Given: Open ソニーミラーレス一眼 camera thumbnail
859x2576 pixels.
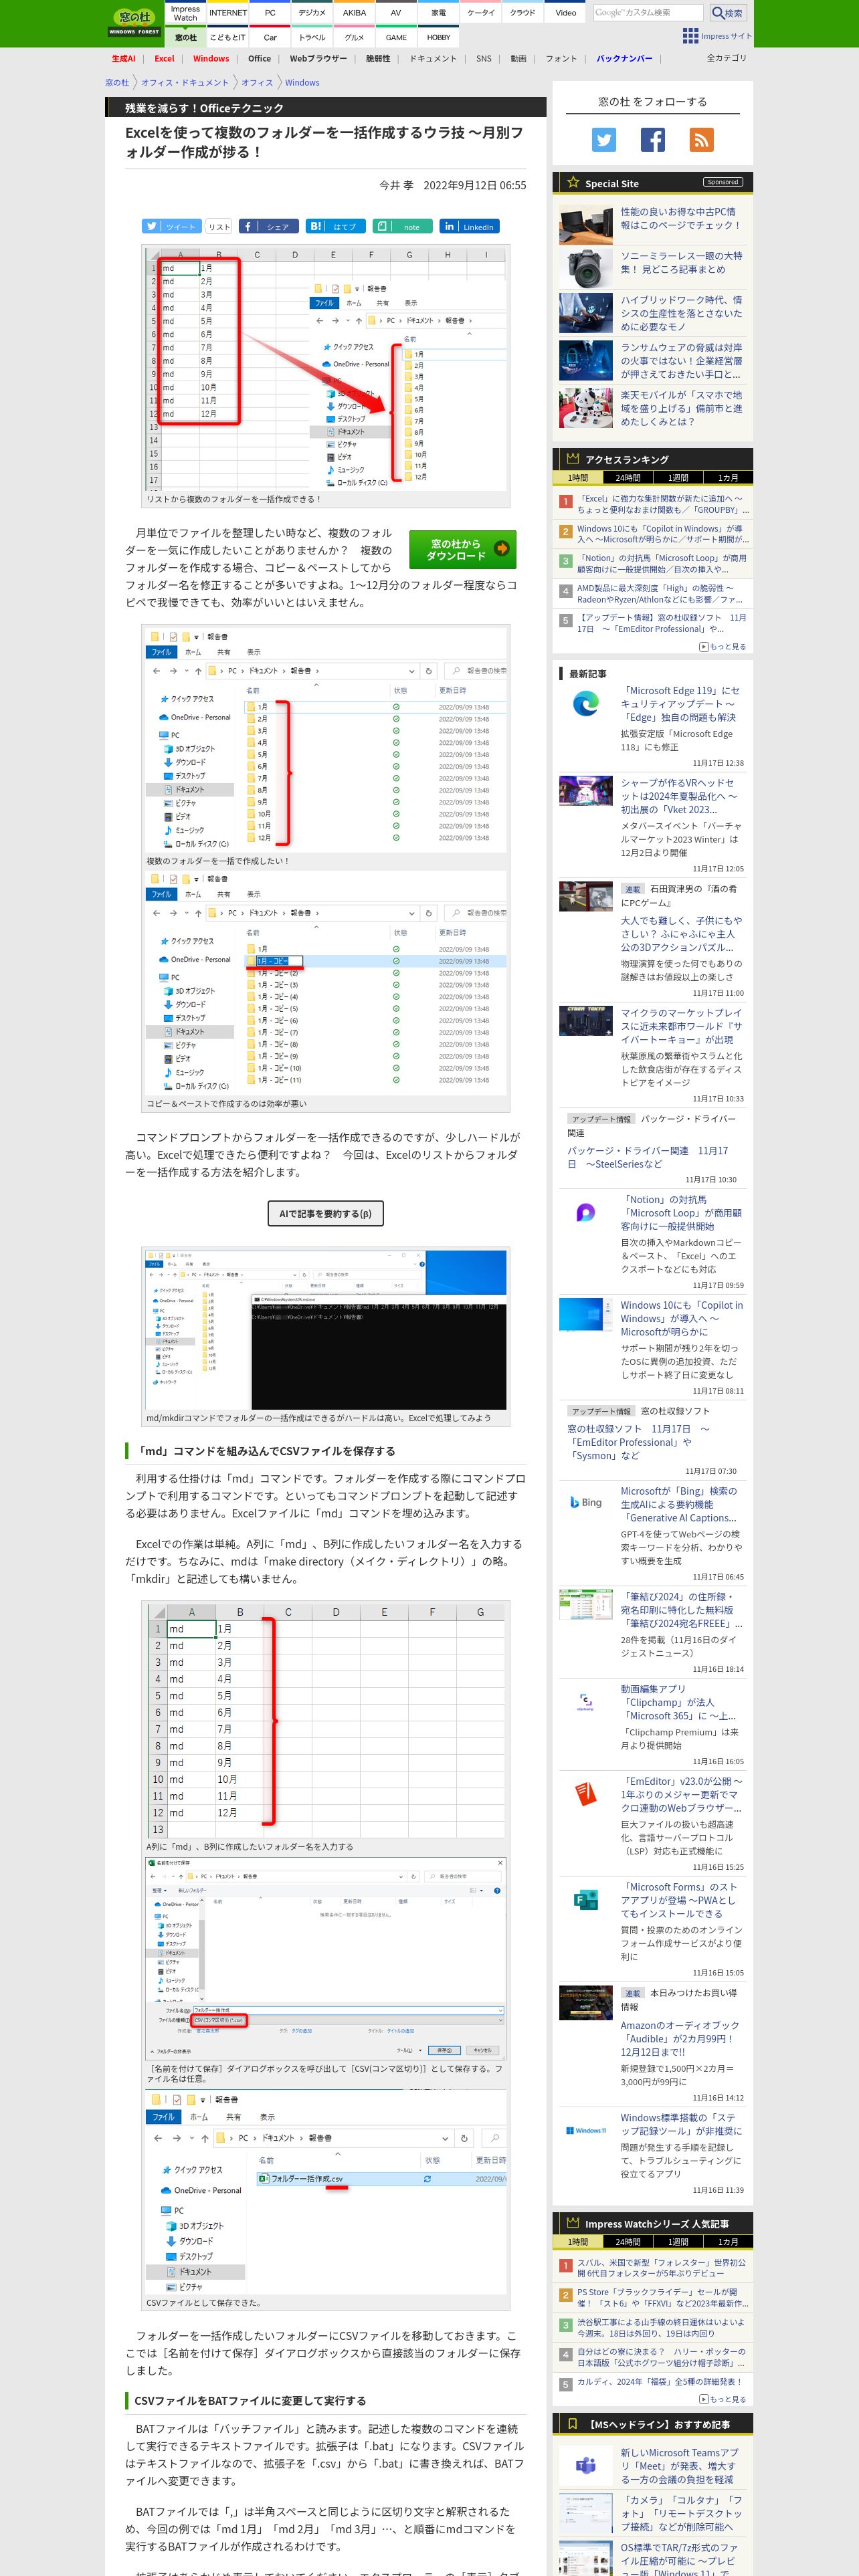Looking at the screenshot, I should [x=586, y=269].
